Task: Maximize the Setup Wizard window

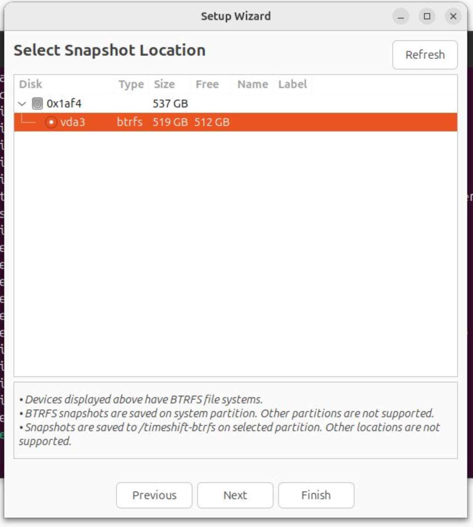Action: tap(427, 16)
